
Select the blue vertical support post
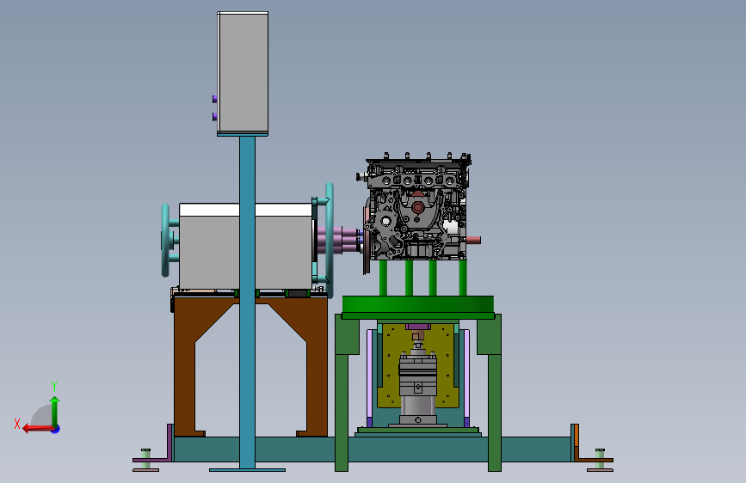[x=248, y=303]
